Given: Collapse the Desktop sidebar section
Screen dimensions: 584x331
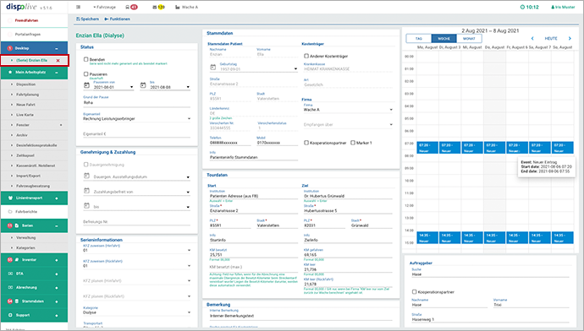Looking at the screenshot, I should coord(57,49).
